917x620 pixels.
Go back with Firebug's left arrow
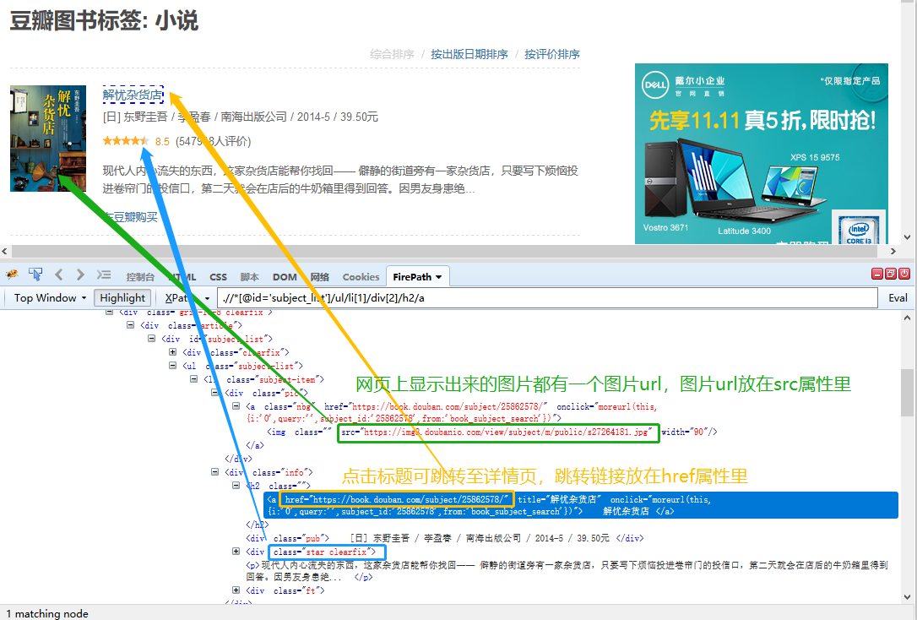[x=58, y=275]
